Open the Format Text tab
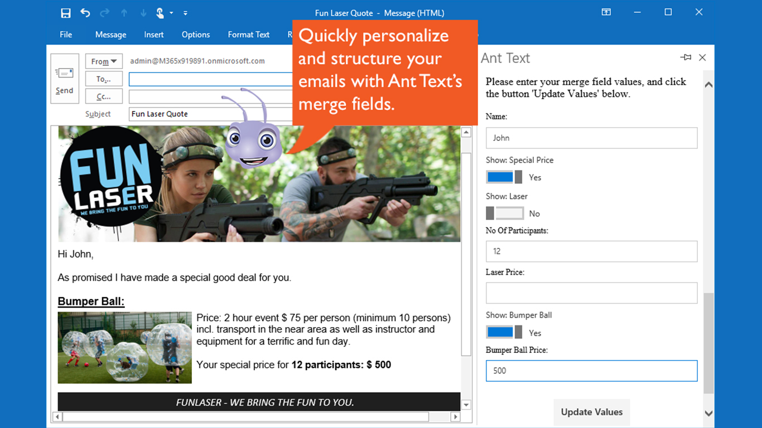 (249, 35)
